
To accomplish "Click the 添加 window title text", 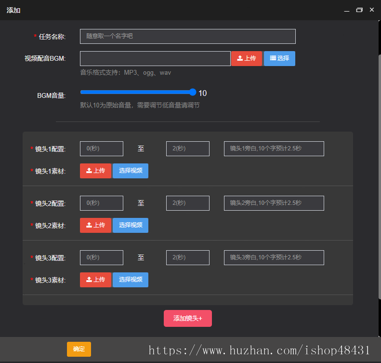I will coord(13,10).
